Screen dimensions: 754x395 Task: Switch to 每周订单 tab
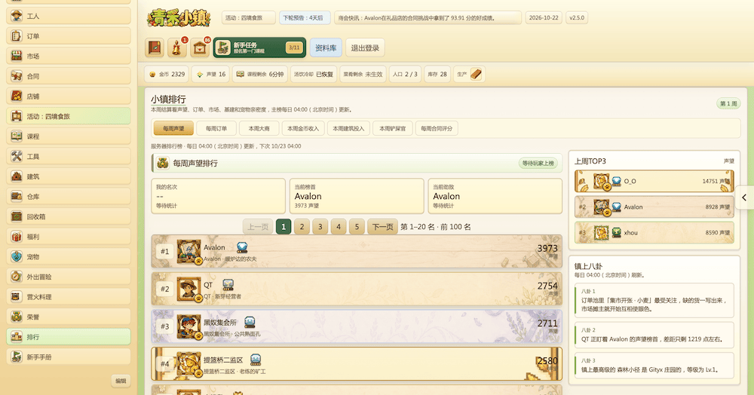tap(216, 128)
